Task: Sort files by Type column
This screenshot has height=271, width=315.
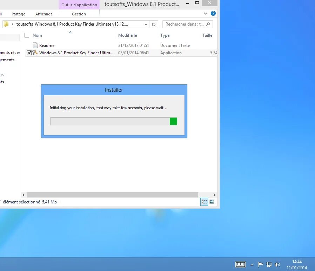Action: click(x=165, y=35)
